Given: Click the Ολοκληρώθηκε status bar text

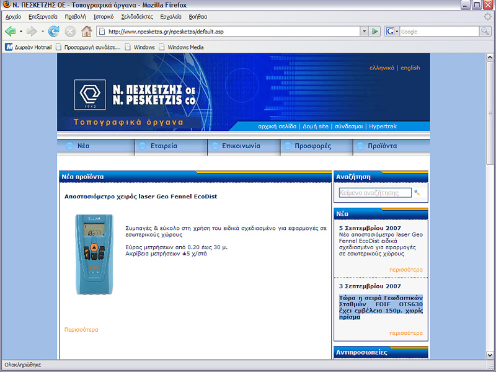Looking at the screenshot, I should [23, 365].
